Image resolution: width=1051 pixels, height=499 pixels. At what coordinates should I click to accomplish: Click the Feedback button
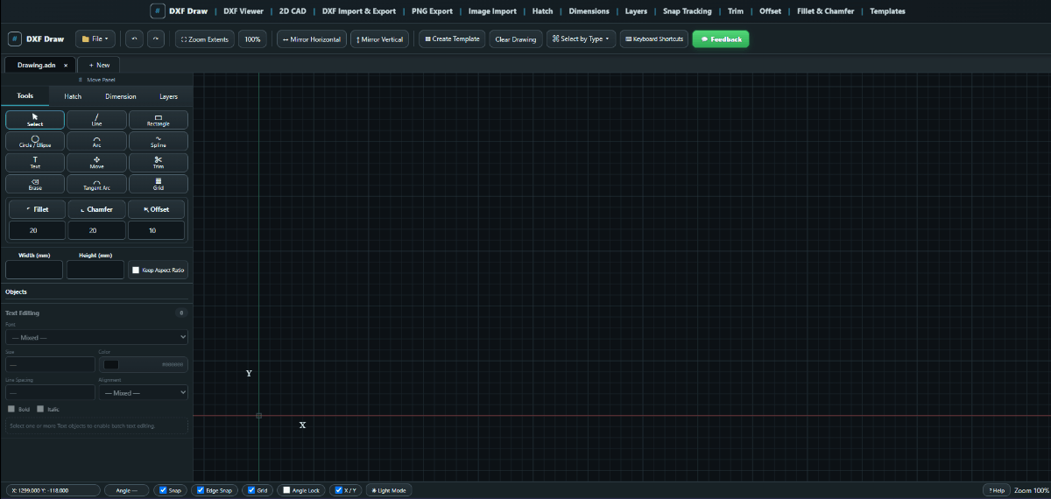pyautogui.click(x=721, y=39)
